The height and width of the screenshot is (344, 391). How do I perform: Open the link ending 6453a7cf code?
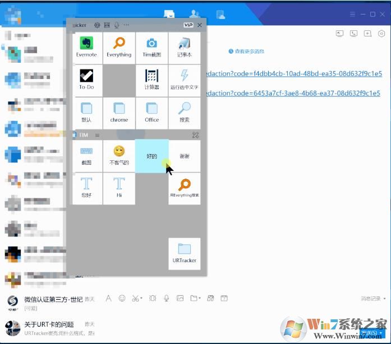pos(293,93)
